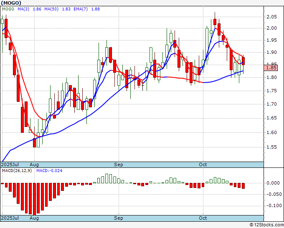Click Sep on the MACD panel axis

tap(119, 218)
